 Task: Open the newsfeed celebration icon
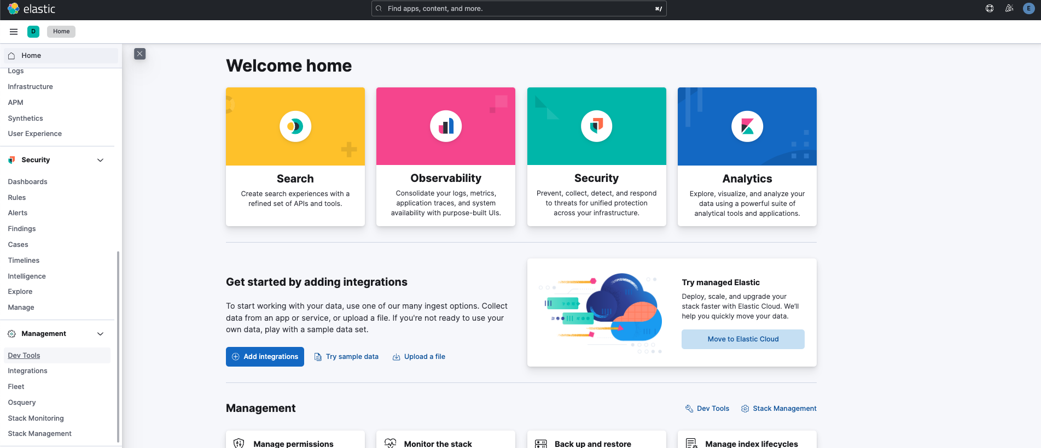coord(1009,8)
